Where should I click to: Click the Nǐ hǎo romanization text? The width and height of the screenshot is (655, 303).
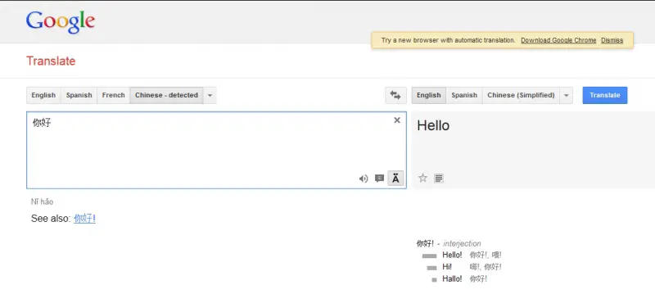tap(43, 201)
